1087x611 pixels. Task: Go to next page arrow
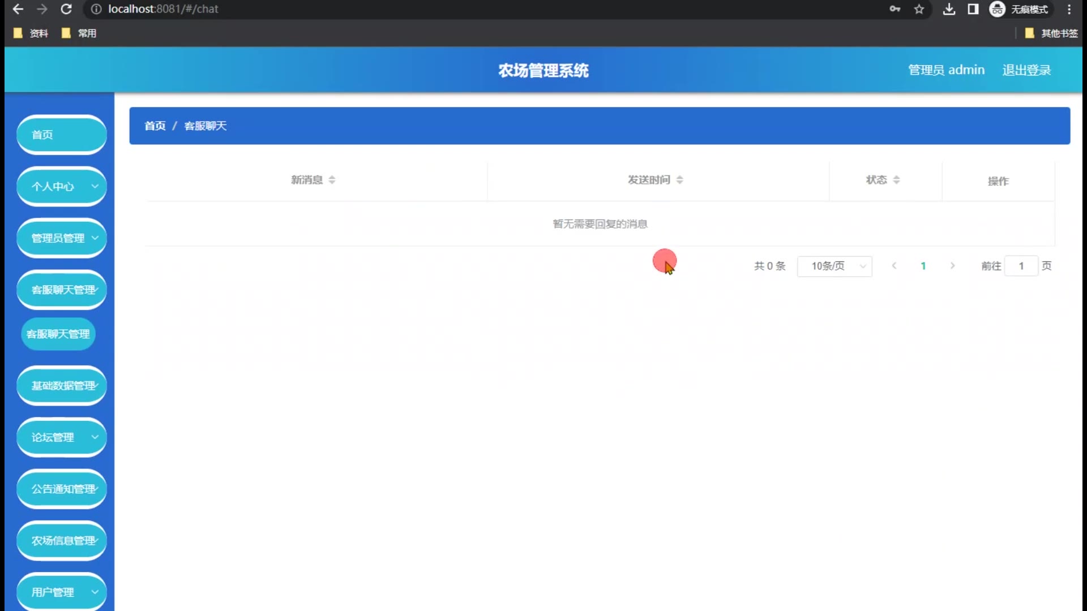click(952, 266)
